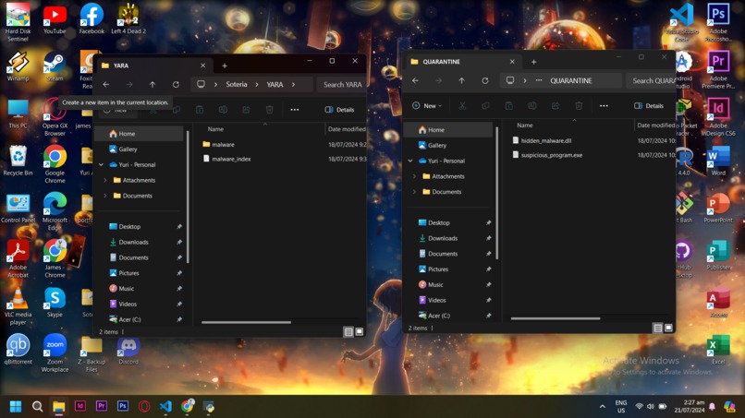
Task: Click Rename icon in YARA window toolbar
Action: (x=223, y=110)
